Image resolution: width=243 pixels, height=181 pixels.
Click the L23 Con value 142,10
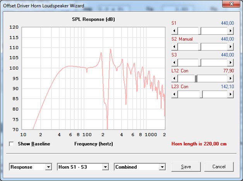click(x=228, y=87)
